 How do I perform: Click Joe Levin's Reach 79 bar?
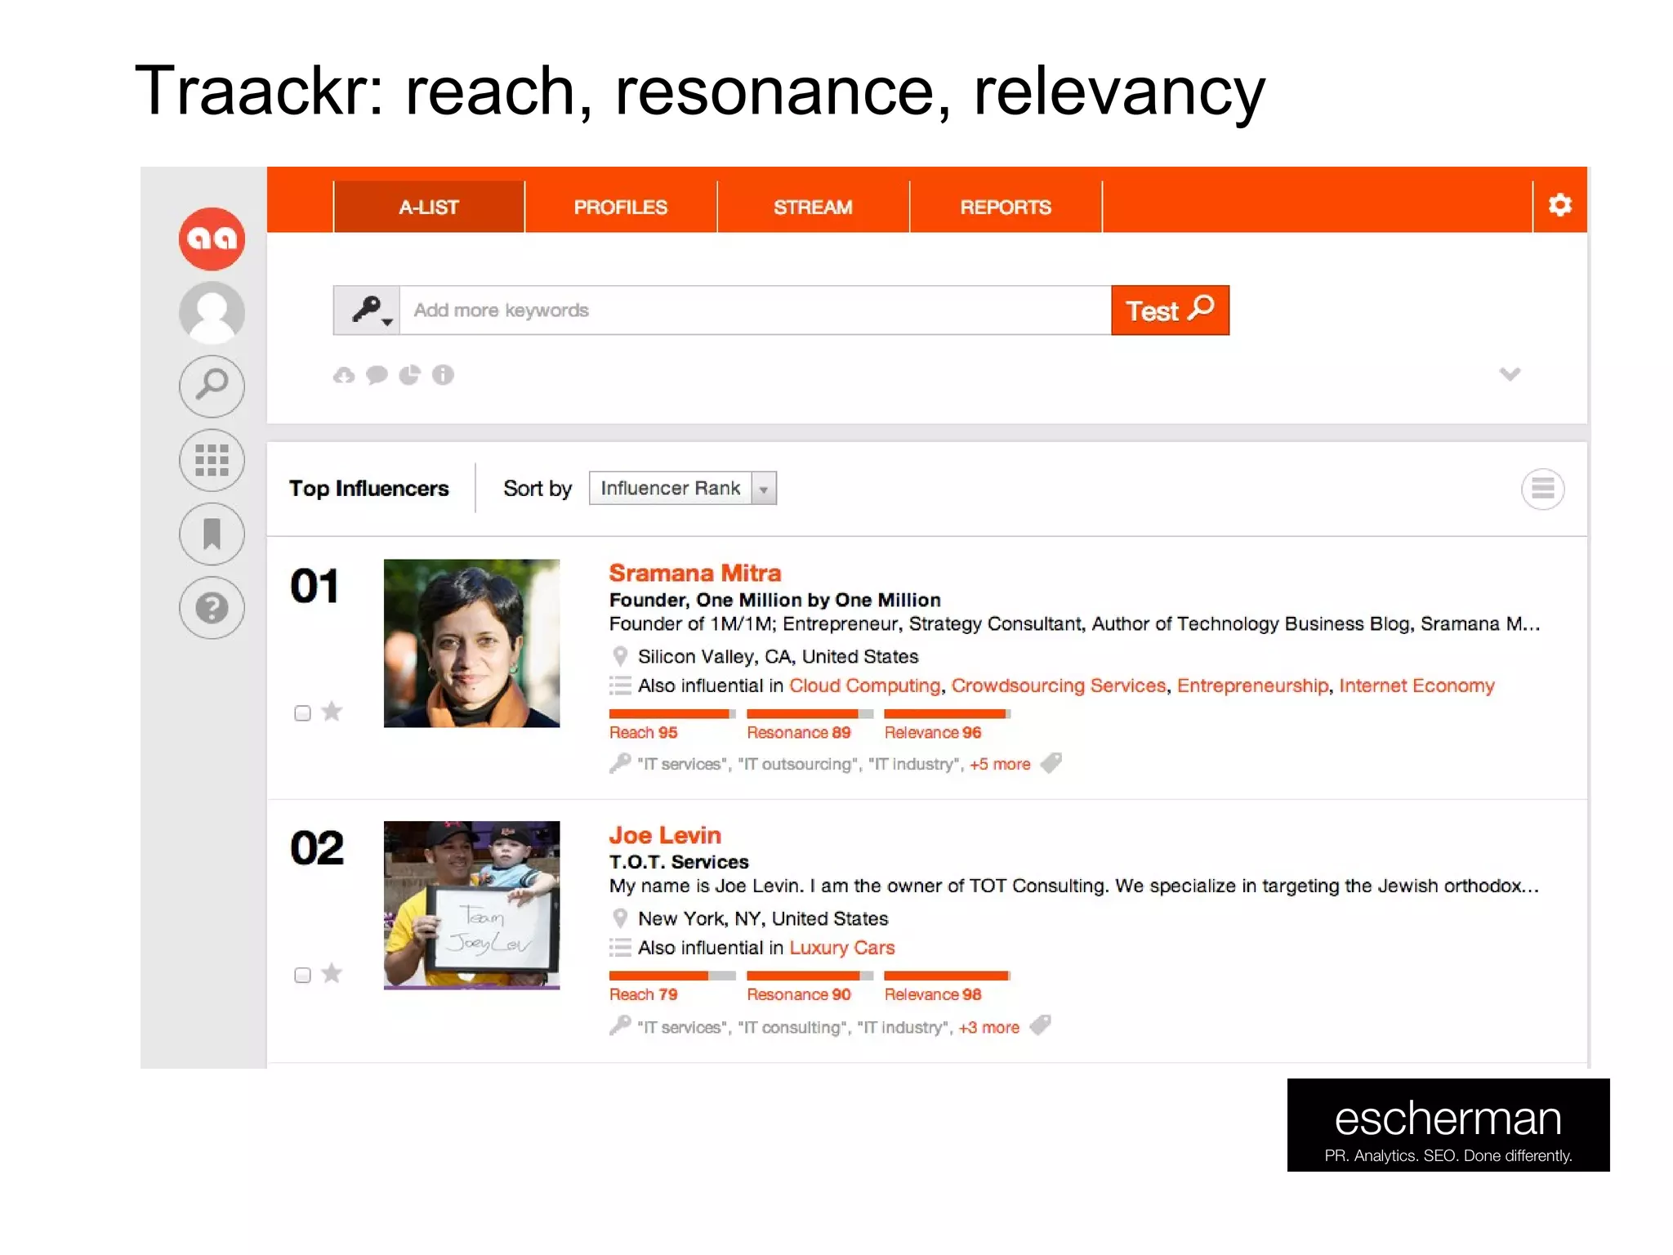point(672,976)
